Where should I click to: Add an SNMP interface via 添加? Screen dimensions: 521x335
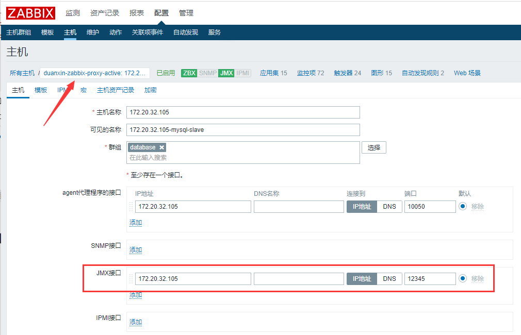136,249
